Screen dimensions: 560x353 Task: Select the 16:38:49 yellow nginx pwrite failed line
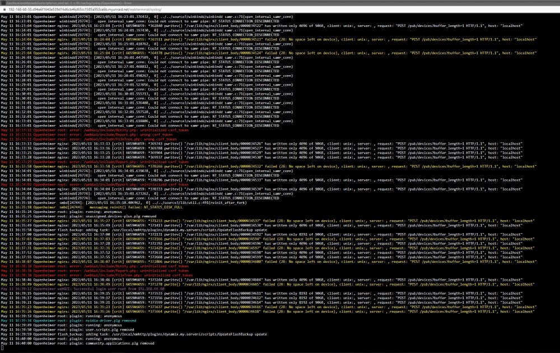pos(268,285)
